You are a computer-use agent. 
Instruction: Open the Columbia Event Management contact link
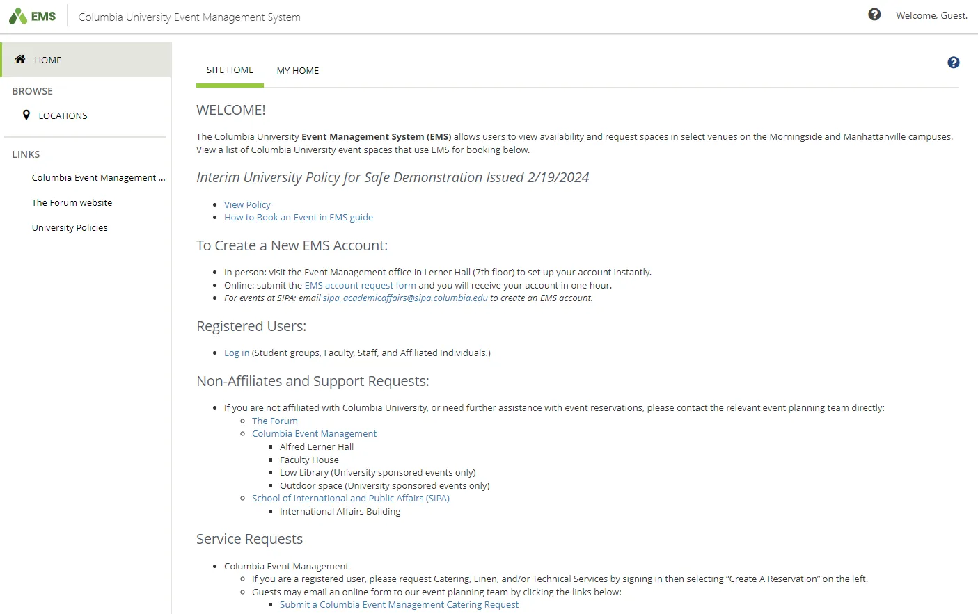314,433
